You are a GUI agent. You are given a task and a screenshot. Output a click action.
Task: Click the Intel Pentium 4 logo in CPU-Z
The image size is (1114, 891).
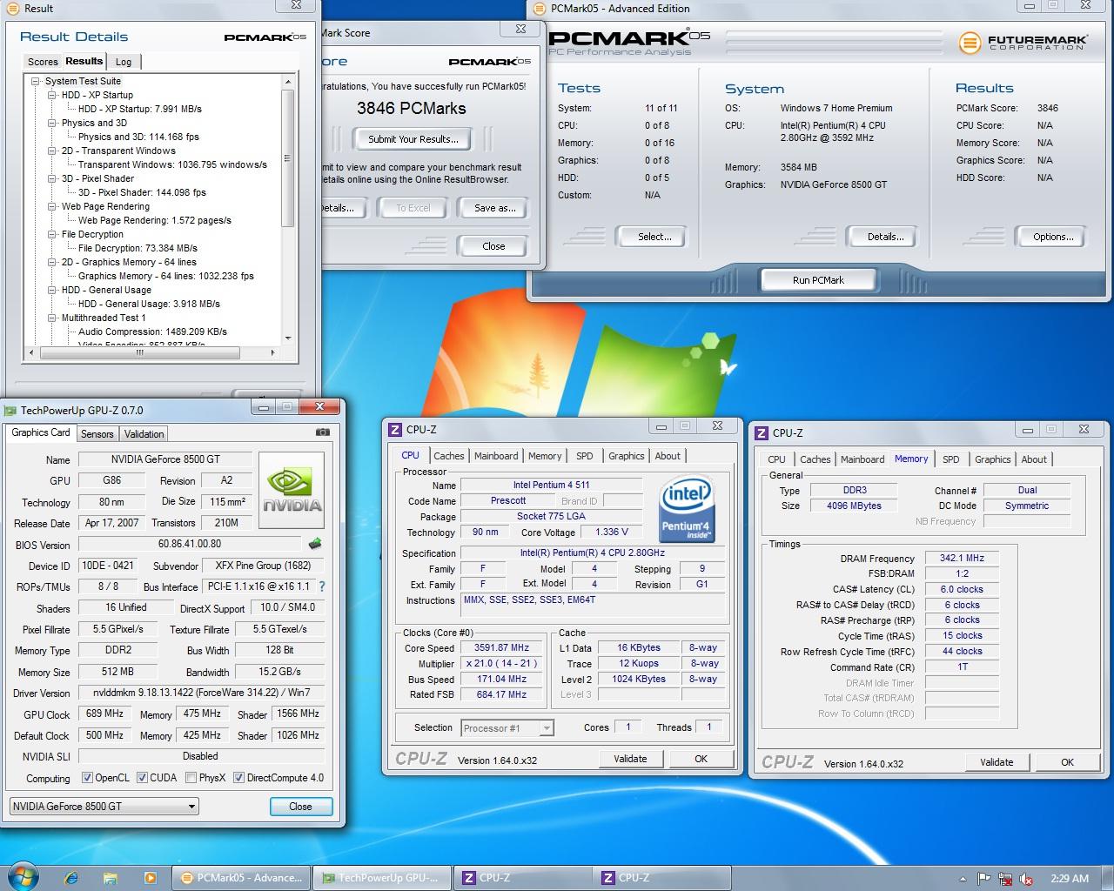point(688,509)
